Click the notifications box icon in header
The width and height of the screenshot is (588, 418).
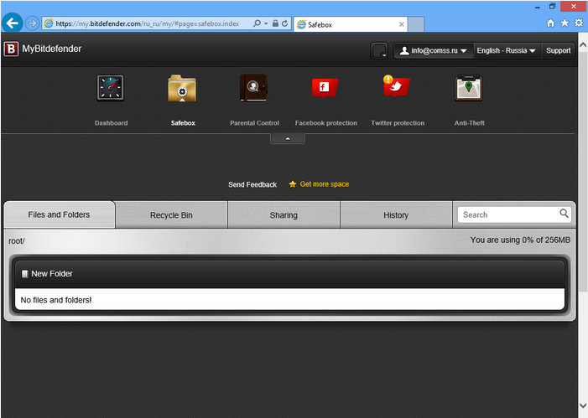379,50
